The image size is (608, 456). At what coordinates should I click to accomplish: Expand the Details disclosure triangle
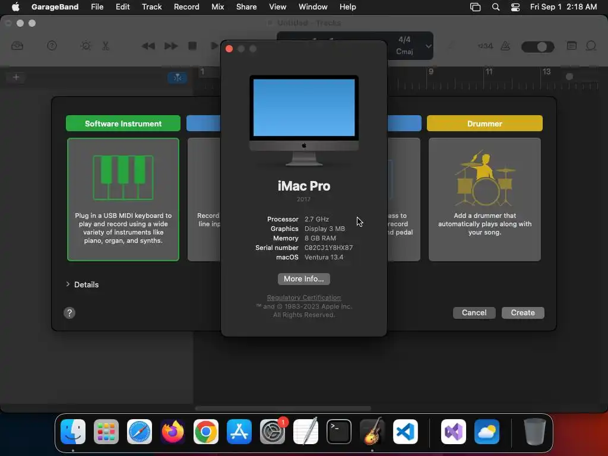[68, 284]
